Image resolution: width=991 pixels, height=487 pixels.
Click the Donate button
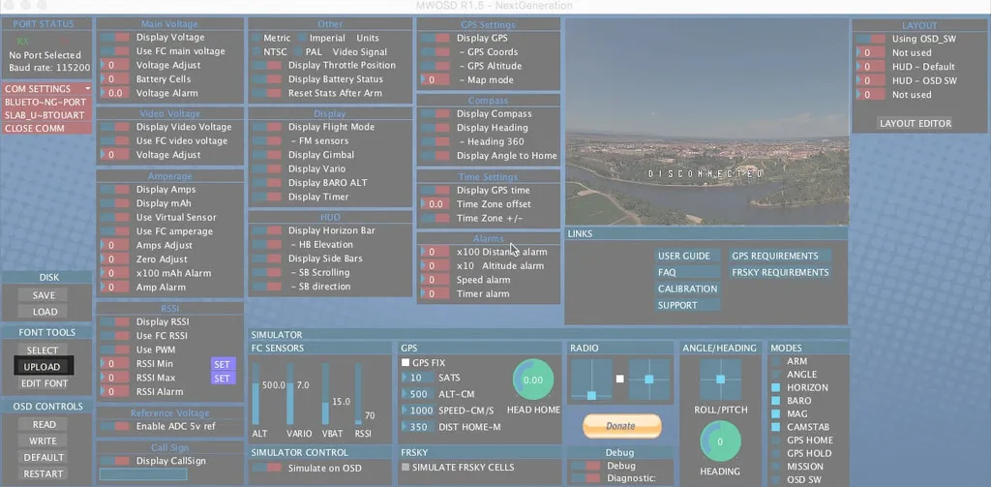tap(621, 426)
